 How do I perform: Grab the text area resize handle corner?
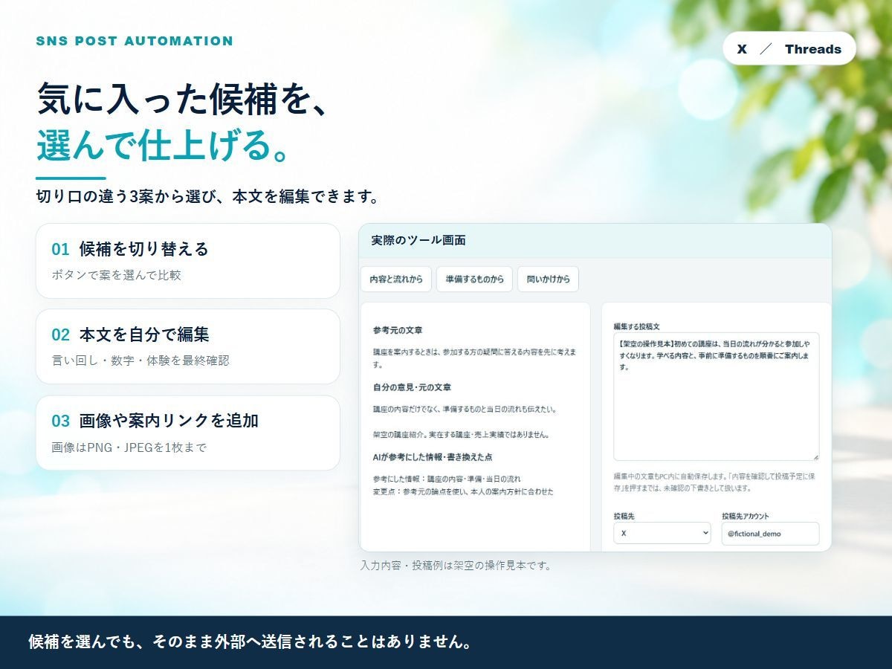(815, 457)
